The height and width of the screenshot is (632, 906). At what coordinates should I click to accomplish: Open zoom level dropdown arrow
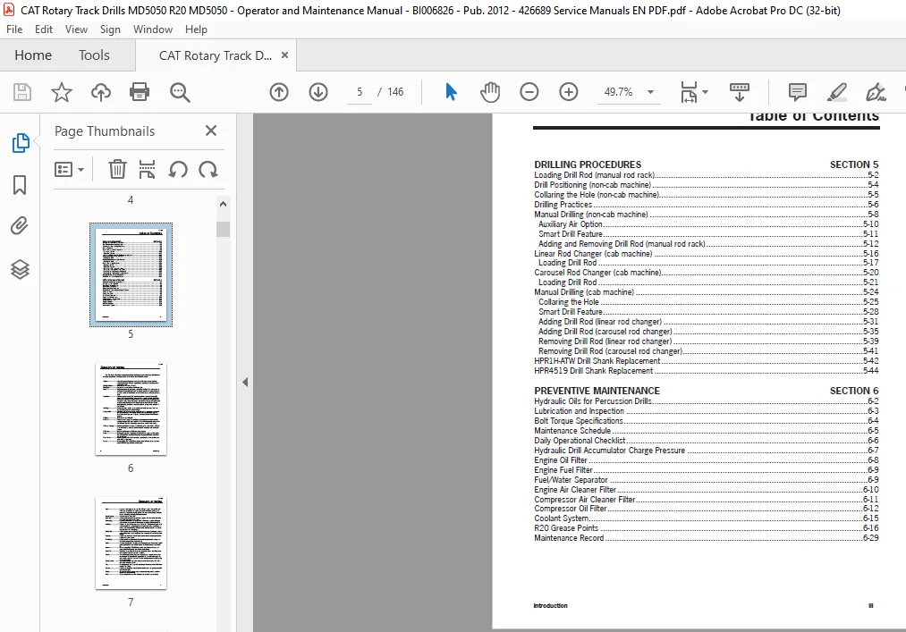(650, 92)
